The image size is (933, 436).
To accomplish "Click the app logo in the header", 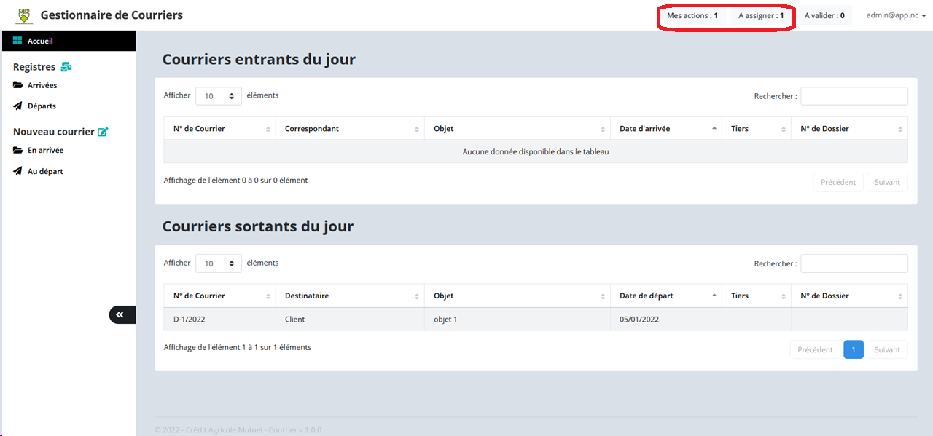I will pos(24,15).
